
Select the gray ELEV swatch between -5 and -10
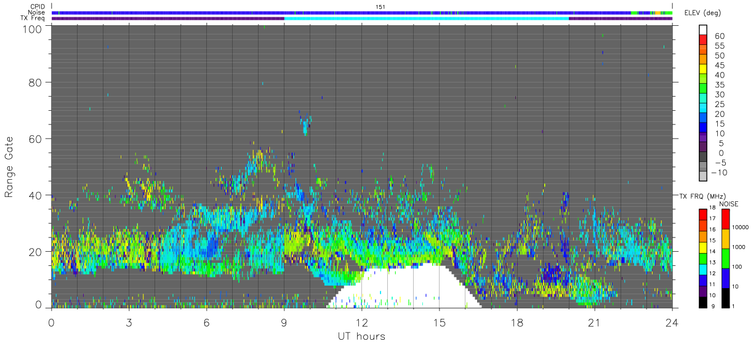703,167
